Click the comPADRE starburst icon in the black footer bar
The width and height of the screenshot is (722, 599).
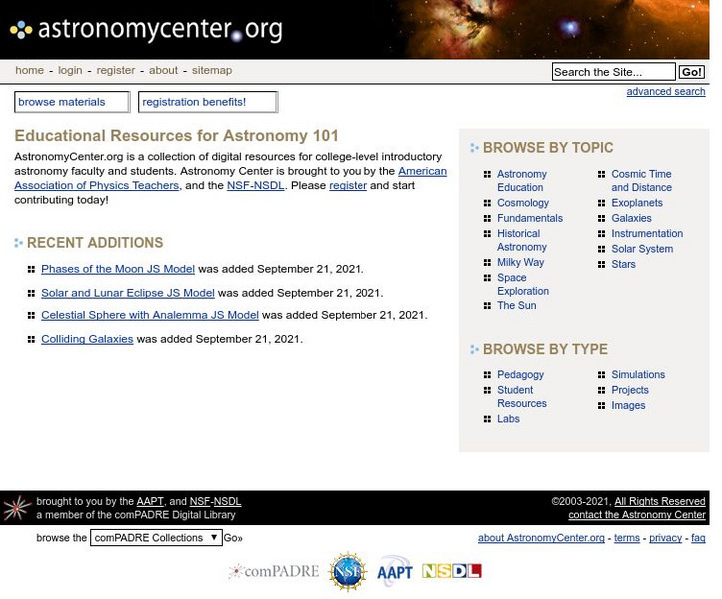17,508
